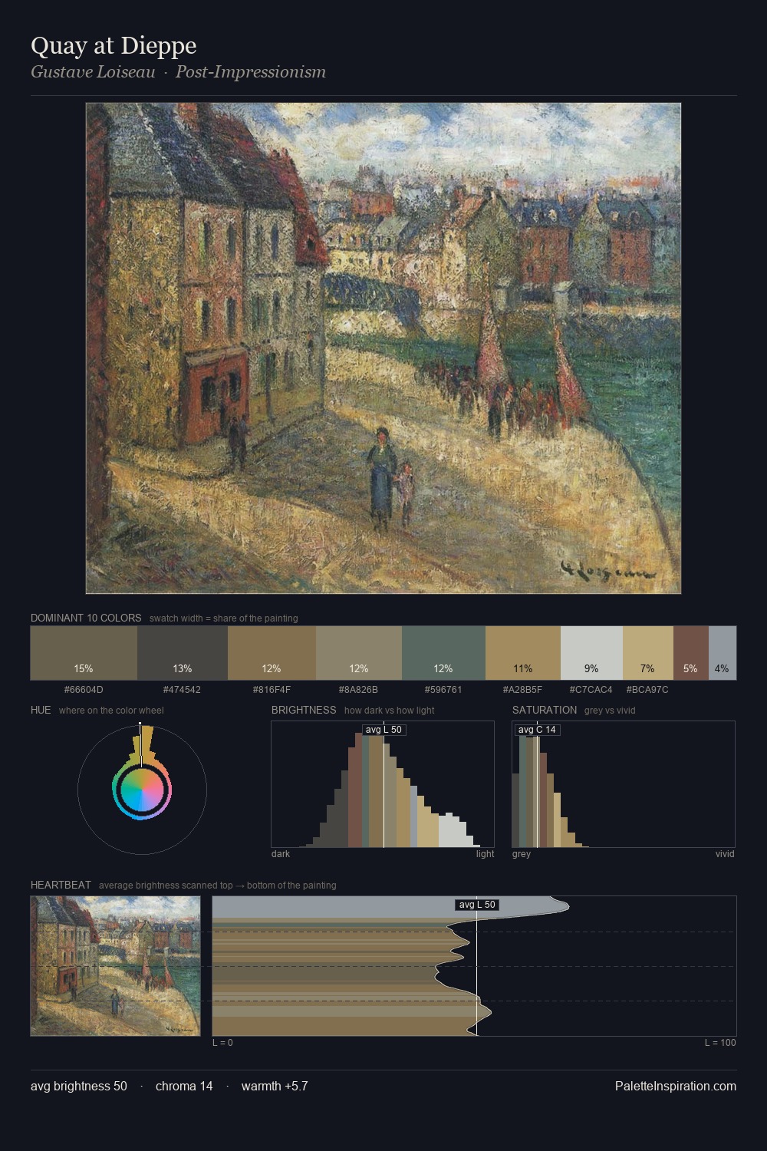The height and width of the screenshot is (1151, 767).
Task: Click the 'HEARTBEAT' section heading
Action: tap(61, 885)
